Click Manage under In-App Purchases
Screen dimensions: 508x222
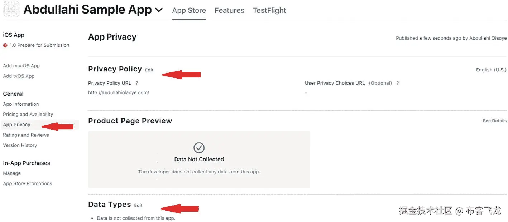(x=12, y=173)
